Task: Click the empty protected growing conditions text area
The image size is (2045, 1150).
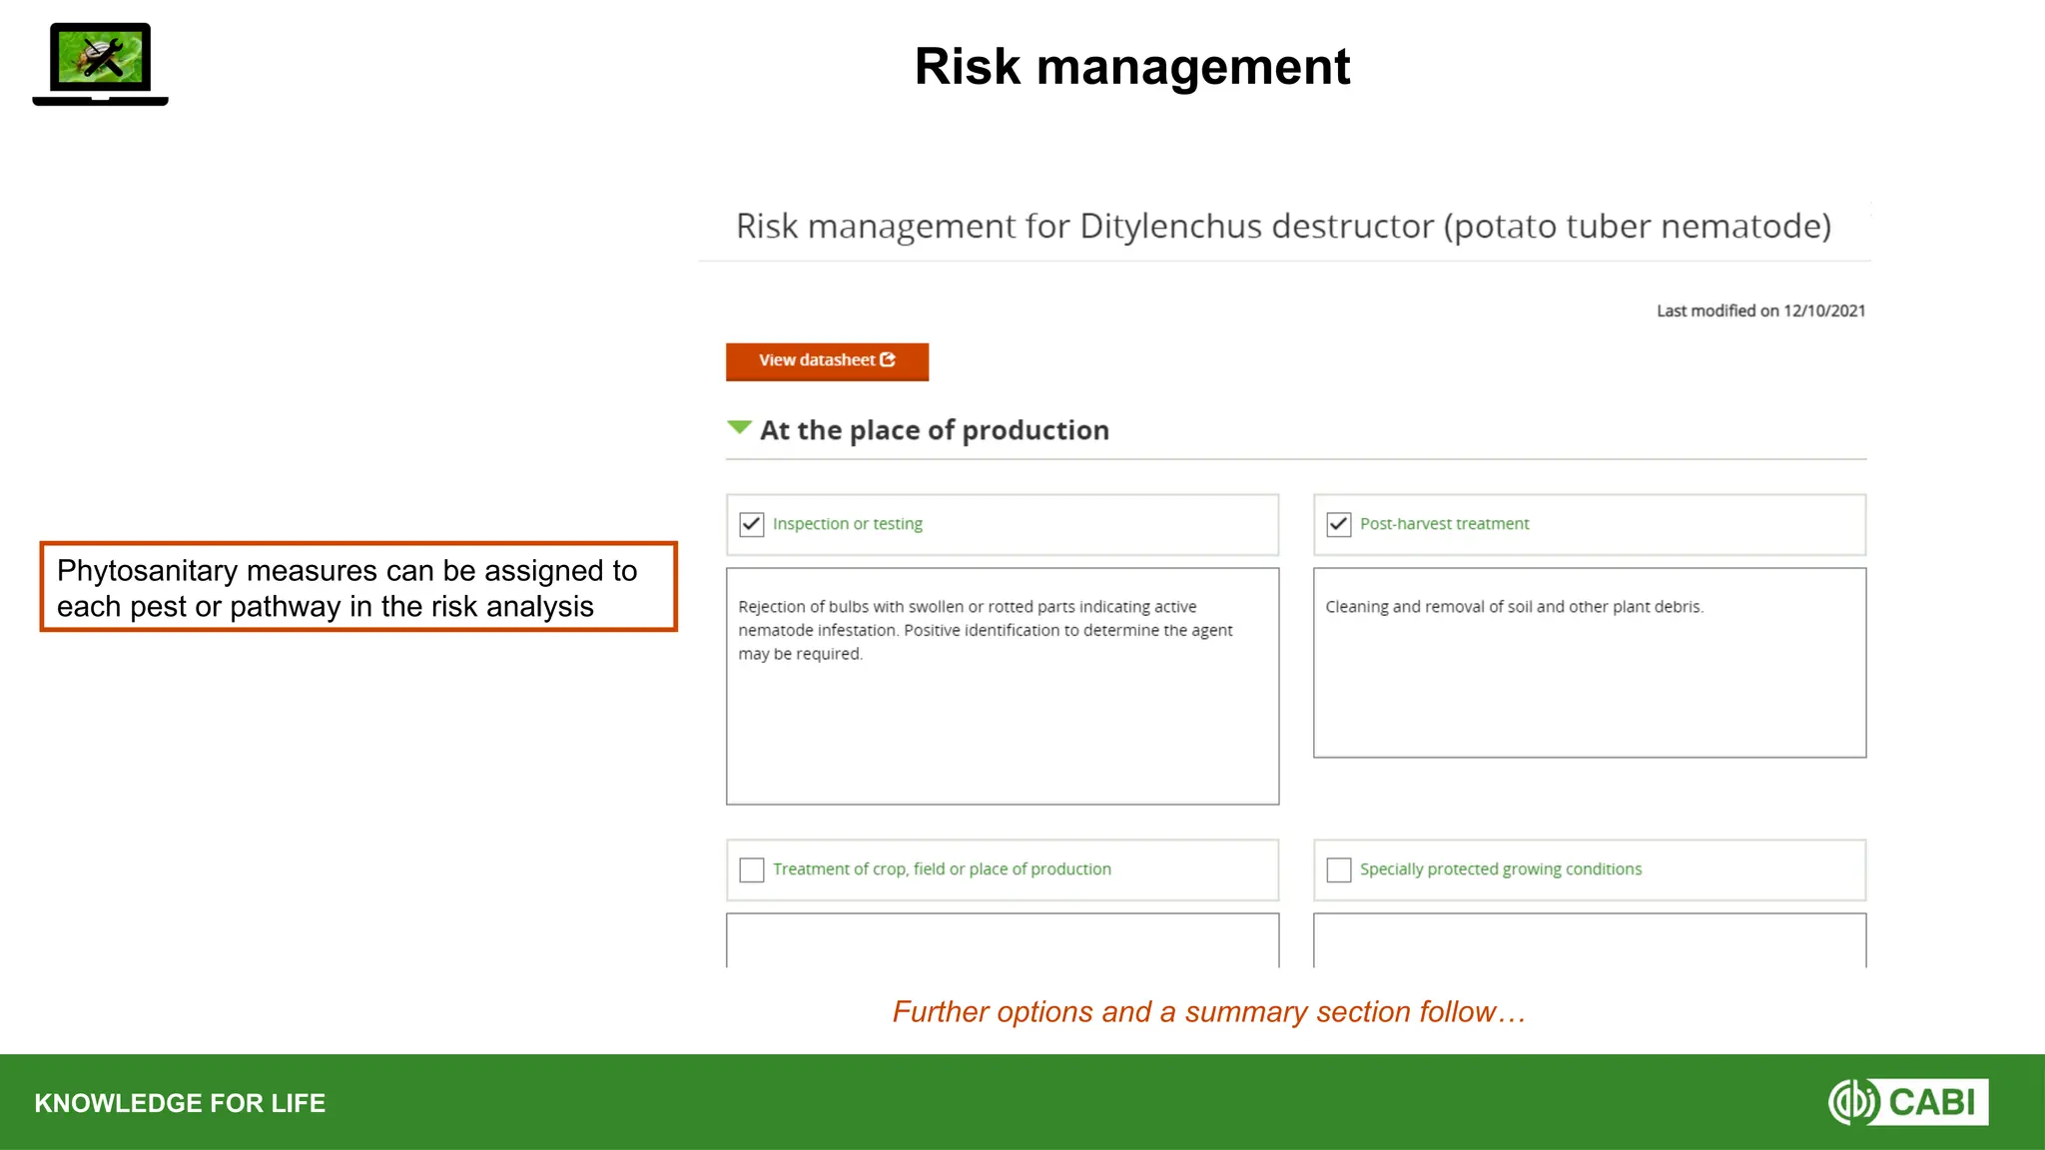Action: pyautogui.click(x=1589, y=940)
